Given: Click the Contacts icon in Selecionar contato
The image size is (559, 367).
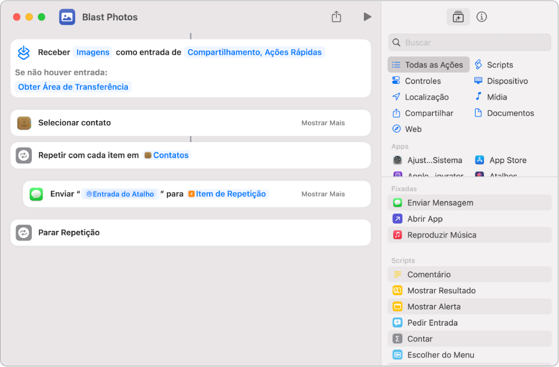Looking at the screenshot, I should (x=24, y=123).
